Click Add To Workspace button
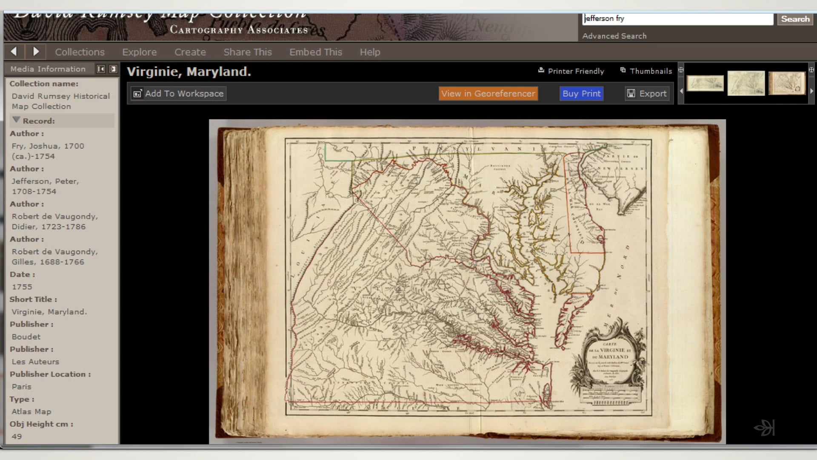The width and height of the screenshot is (817, 460). point(179,94)
